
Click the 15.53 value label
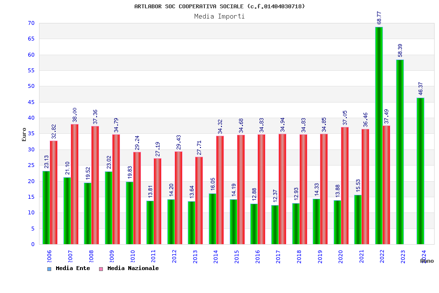point(358,186)
